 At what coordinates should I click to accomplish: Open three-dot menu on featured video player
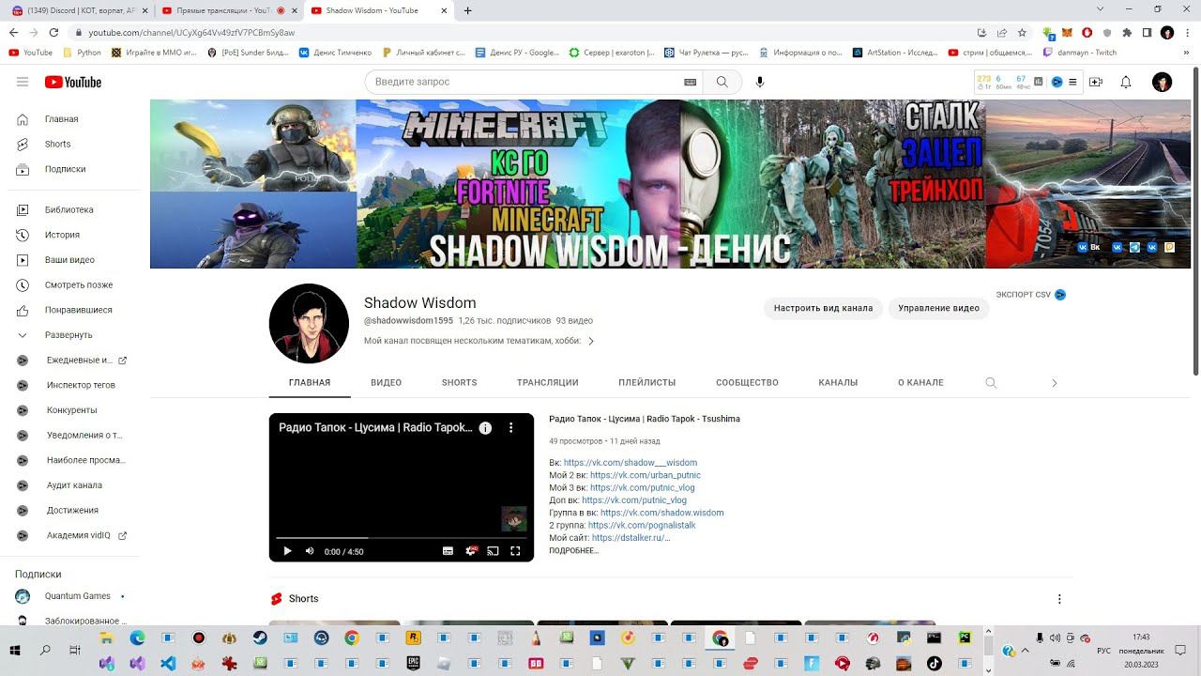511,427
